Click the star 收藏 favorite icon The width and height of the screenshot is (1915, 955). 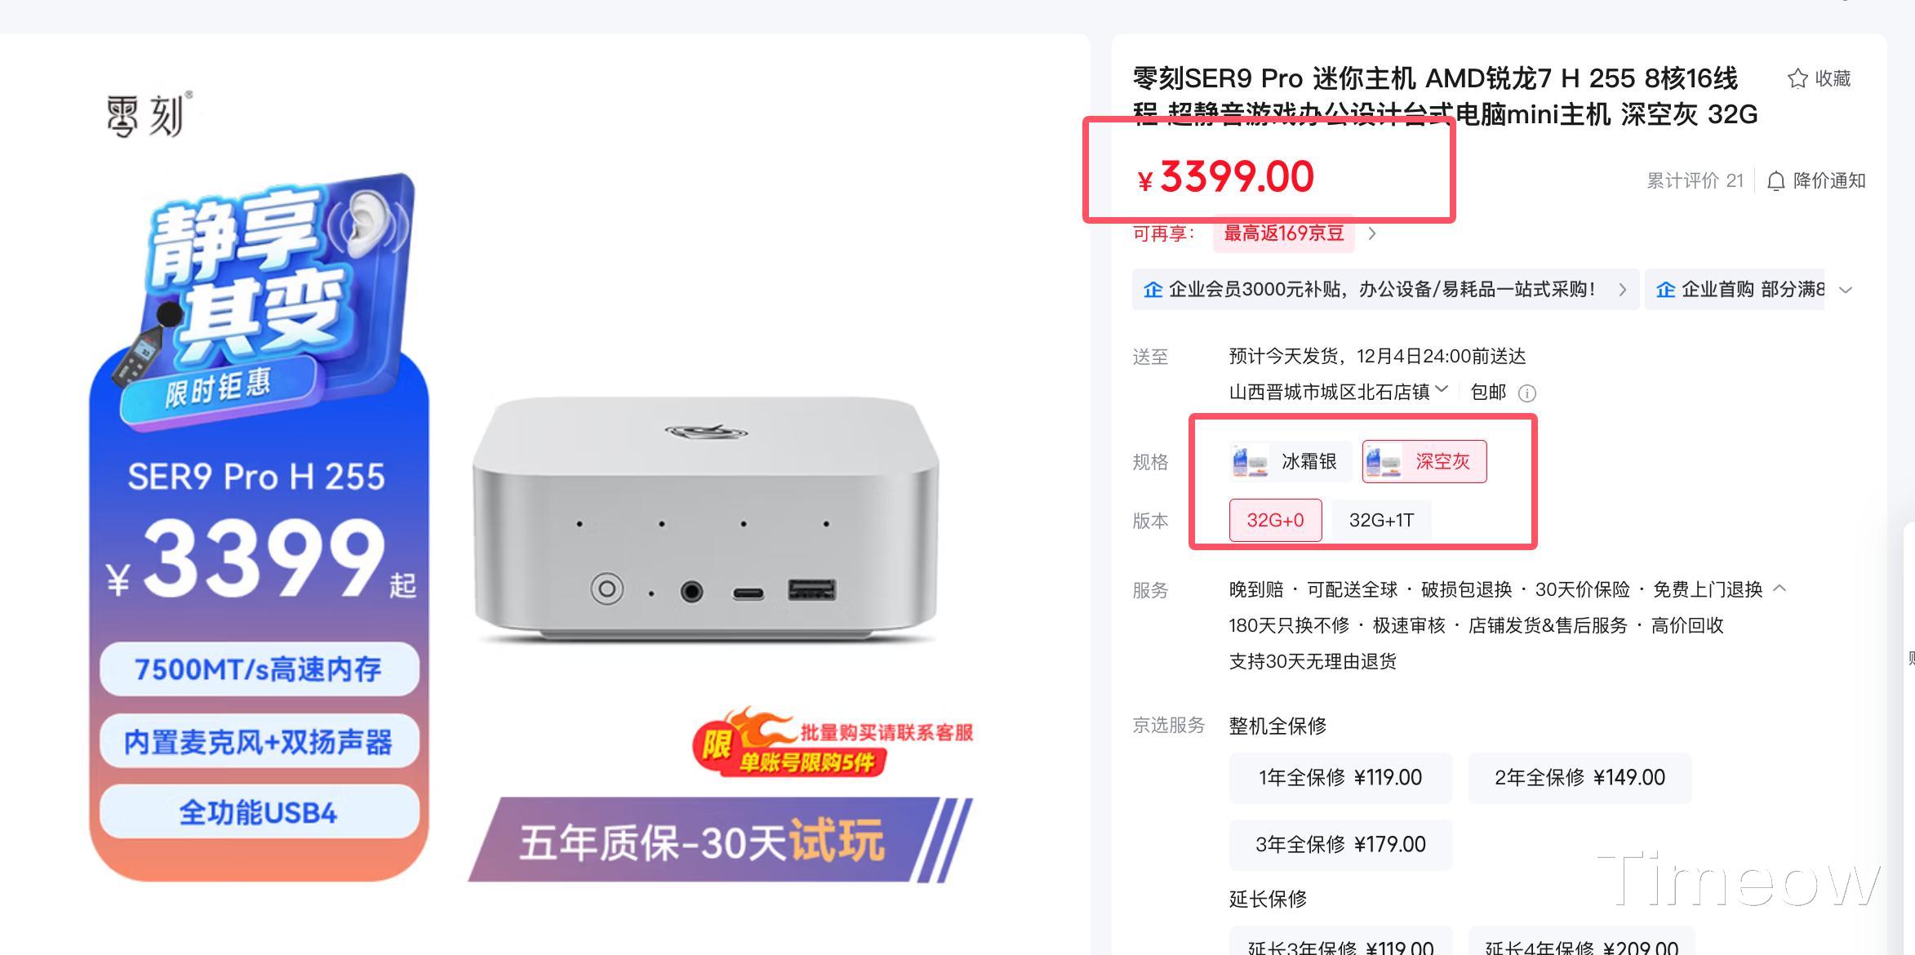(1797, 78)
